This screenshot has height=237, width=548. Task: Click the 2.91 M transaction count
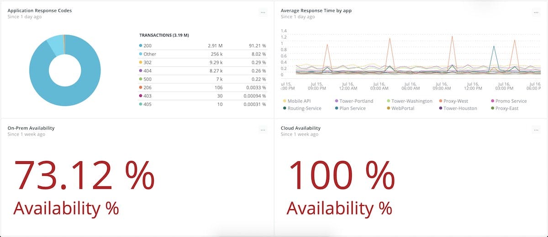(215, 46)
